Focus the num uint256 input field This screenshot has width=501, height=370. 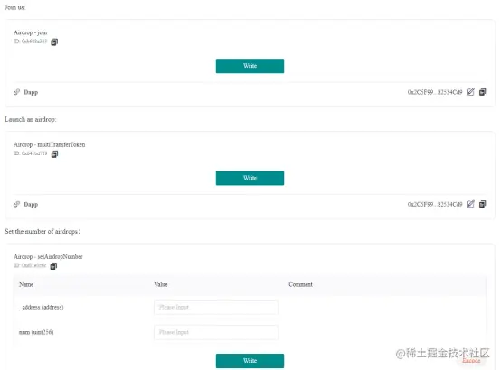coord(216,332)
